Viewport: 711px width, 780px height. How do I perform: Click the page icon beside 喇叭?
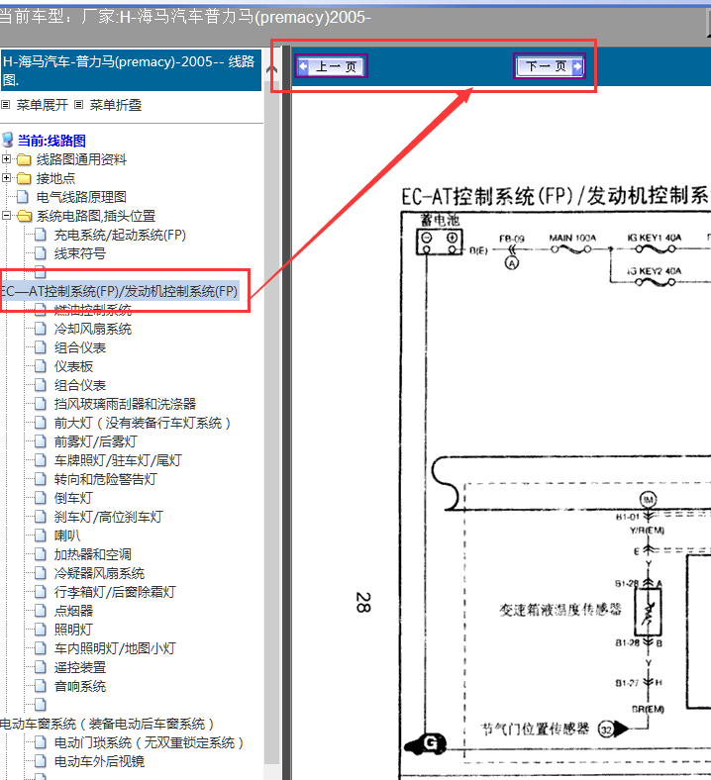click(x=41, y=536)
